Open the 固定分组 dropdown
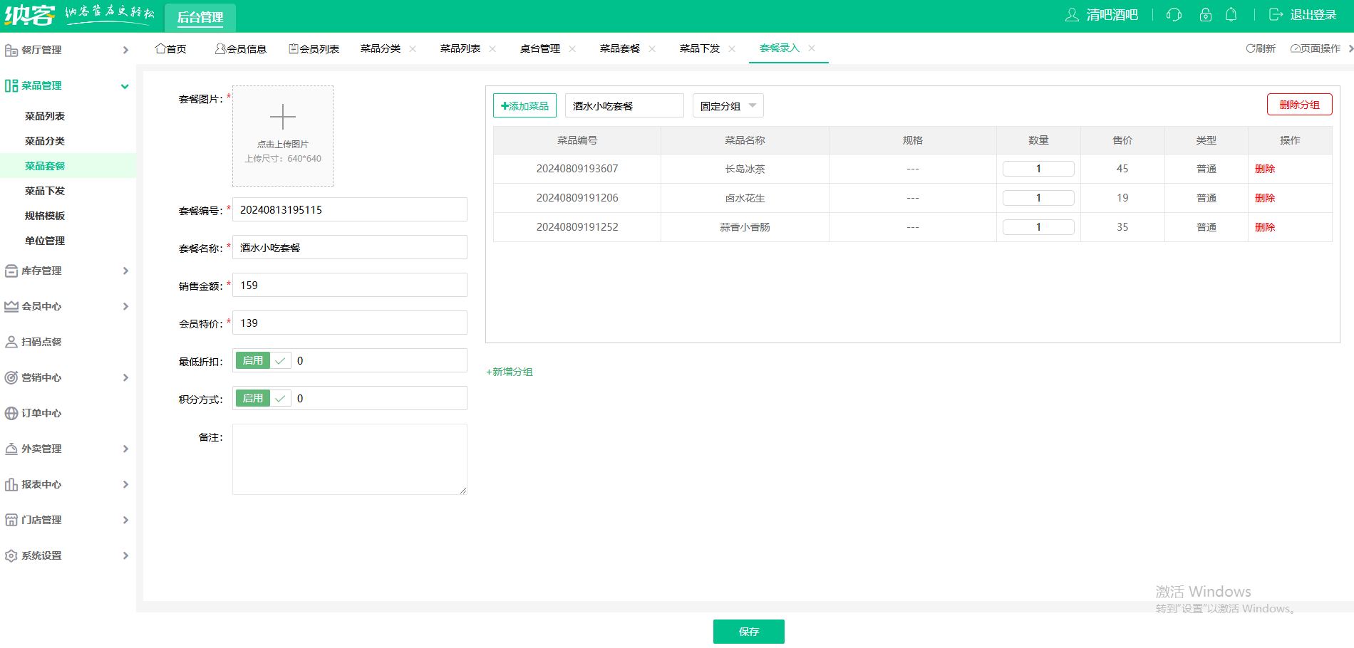 coord(728,105)
